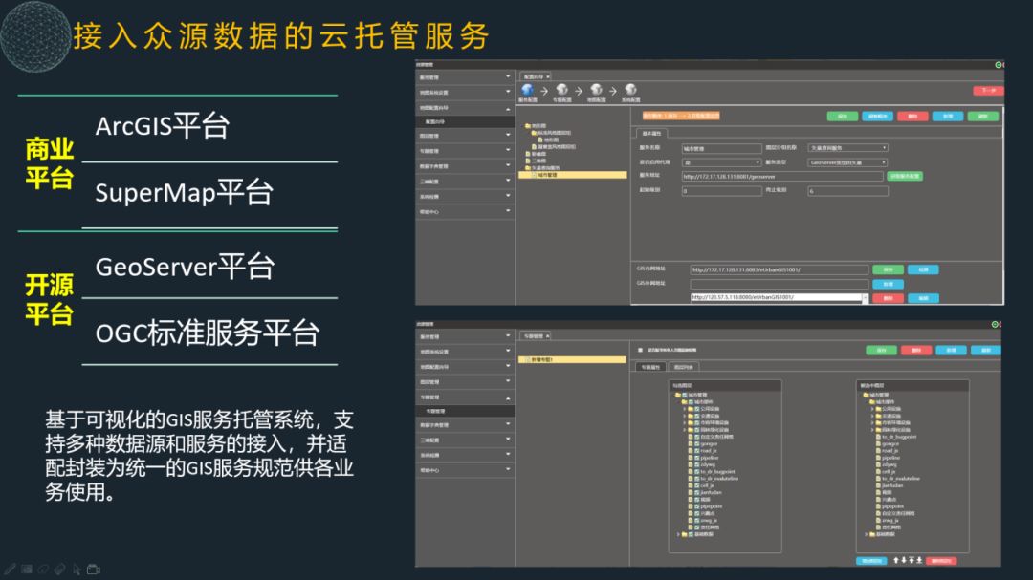Select the 新增专题1 row in 专题管理 window
The width and height of the screenshot is (1033, 580).
(x=573, y=359)
